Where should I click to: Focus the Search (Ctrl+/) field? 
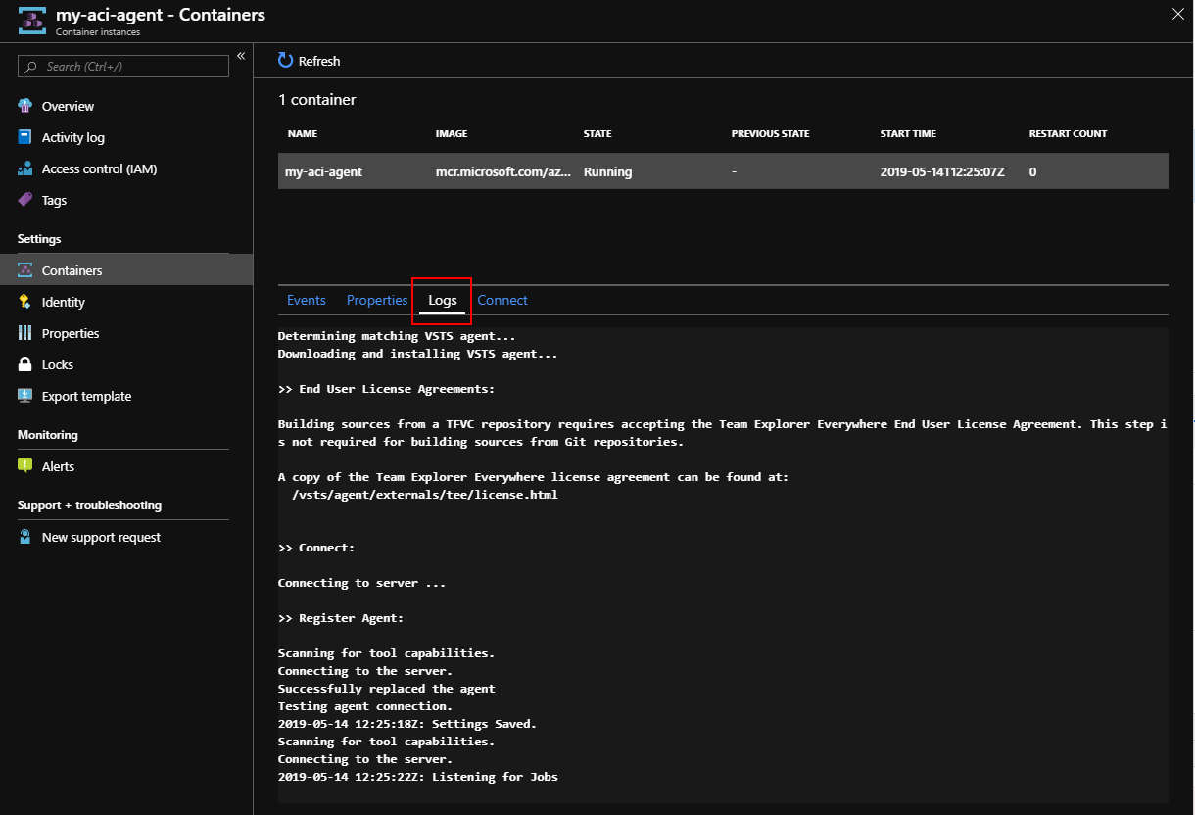point(123,66)
